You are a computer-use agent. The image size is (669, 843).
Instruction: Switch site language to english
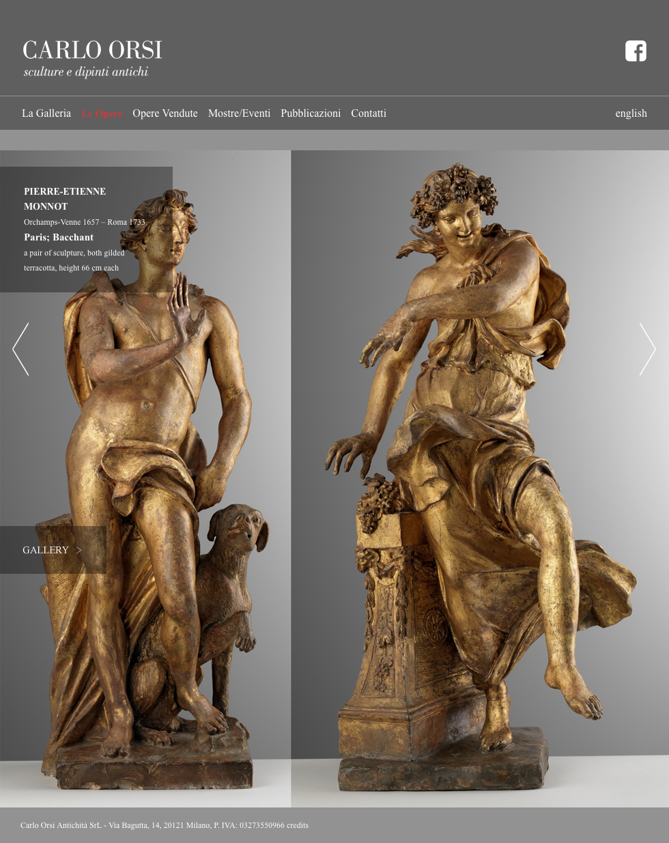coord(631,113)
